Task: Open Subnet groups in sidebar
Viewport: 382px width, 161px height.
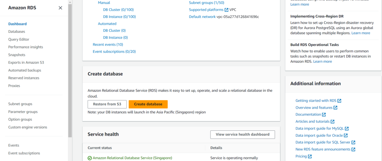Action: click(20, 104)
